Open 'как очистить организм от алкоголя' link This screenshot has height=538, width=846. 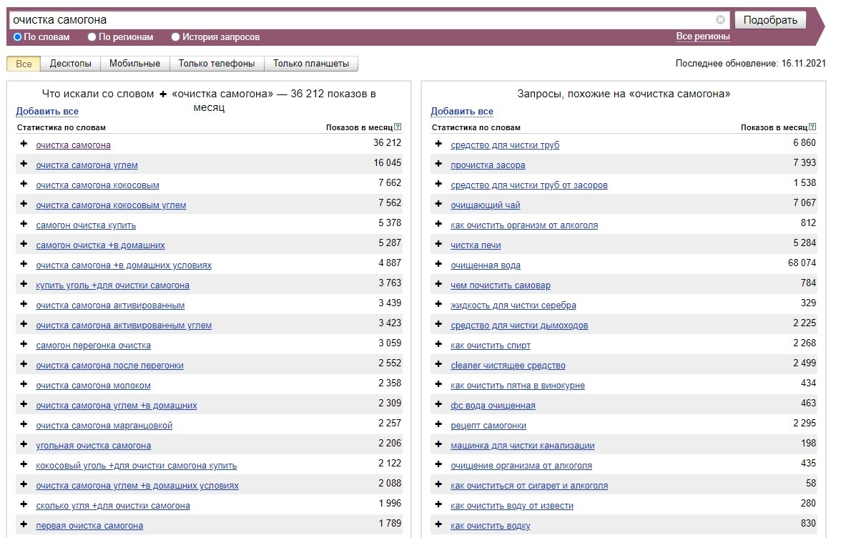[x=524, y=225]
